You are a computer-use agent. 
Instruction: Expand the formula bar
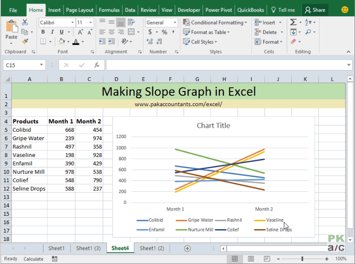tap(349, 65)
